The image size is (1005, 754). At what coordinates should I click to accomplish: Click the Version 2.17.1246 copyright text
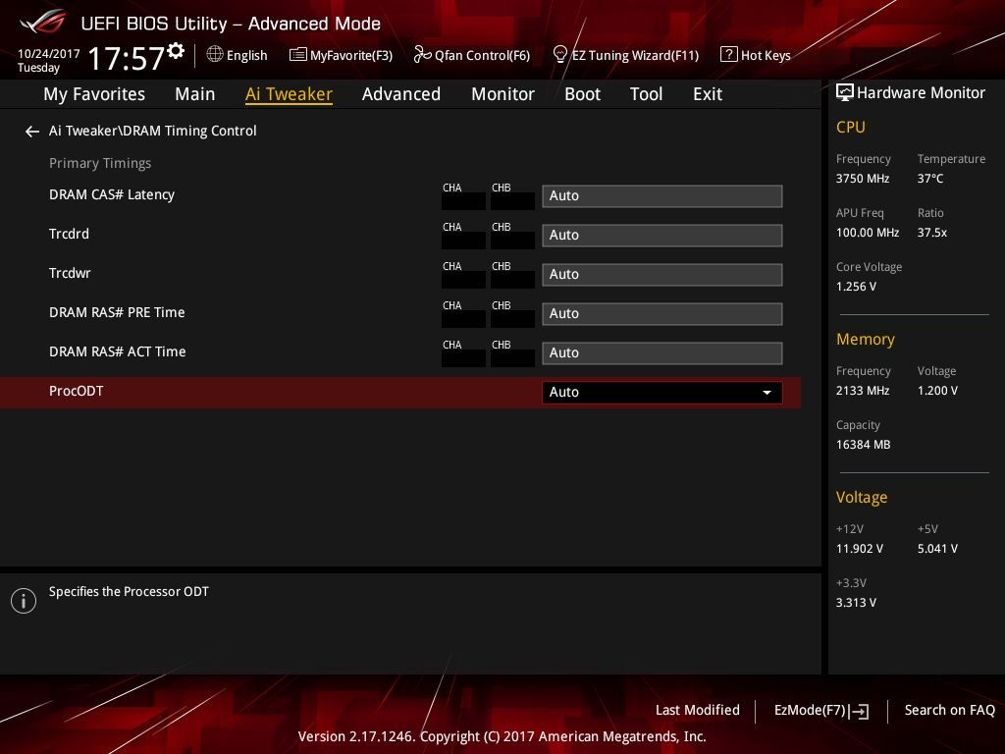click(x=502, y=736)
